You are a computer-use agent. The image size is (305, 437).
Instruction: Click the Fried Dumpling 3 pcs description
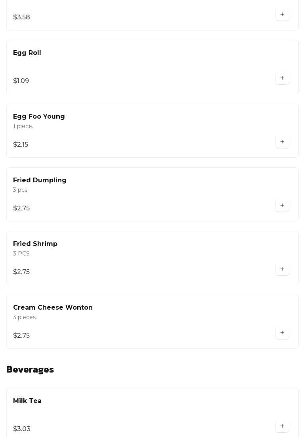pos(20,190)
